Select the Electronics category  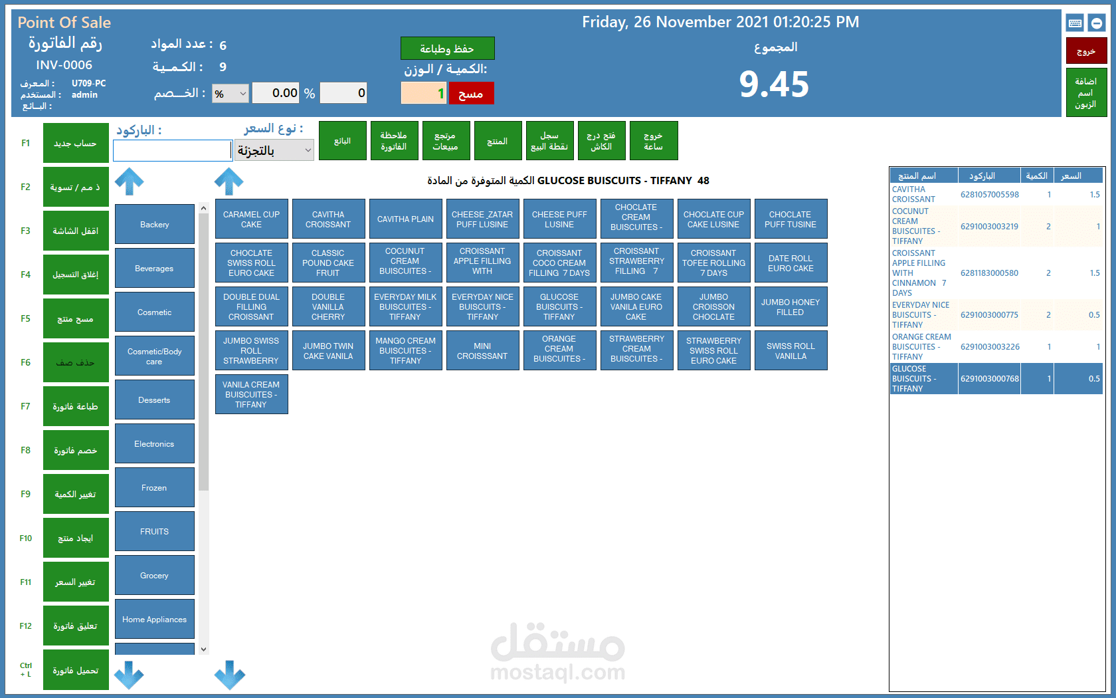pos(155,444)
